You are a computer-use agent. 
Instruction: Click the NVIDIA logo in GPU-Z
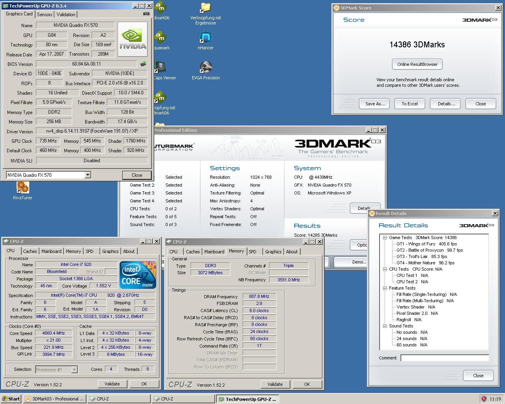coord(133,39)
